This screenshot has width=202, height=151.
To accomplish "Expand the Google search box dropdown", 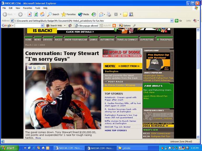I will click(x=42, y=25).
